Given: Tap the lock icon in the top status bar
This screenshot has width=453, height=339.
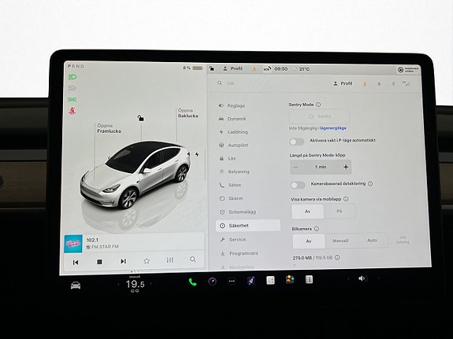Looking at the screenshot, I should pos(212,68).
